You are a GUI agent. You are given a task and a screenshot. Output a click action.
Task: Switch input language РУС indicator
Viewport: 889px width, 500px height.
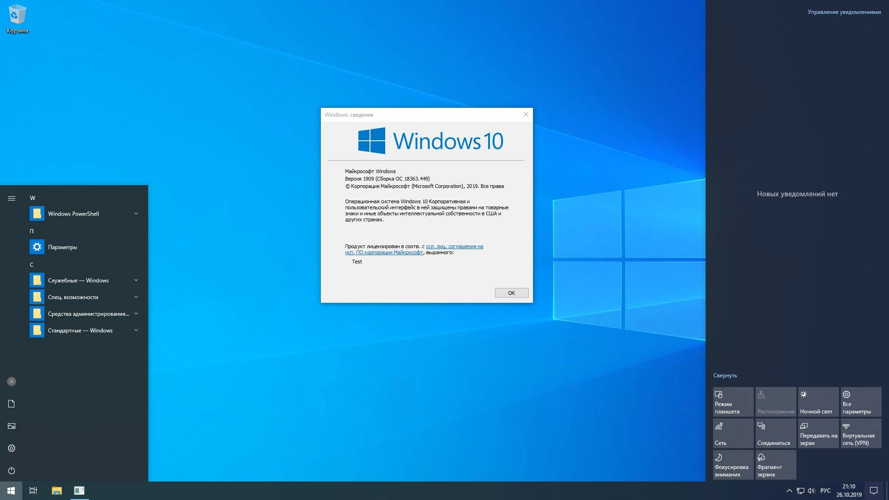(x=825, y=491)
